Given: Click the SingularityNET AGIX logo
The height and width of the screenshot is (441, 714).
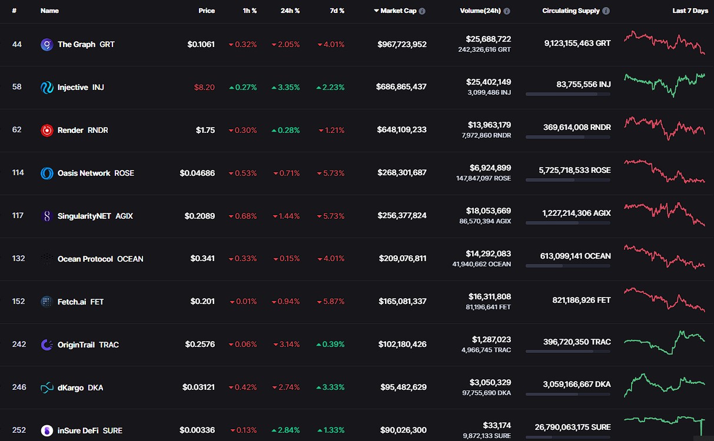Looking at the screenshot, I should point(47,216).
